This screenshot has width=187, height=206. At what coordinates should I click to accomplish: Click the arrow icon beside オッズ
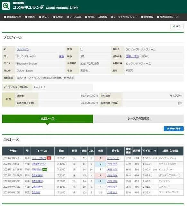(40, 17)
